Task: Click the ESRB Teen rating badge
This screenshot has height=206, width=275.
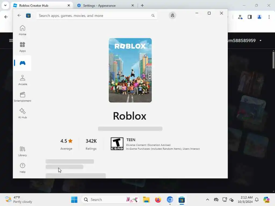Action: pyautogui.click(x=117, y=144)
